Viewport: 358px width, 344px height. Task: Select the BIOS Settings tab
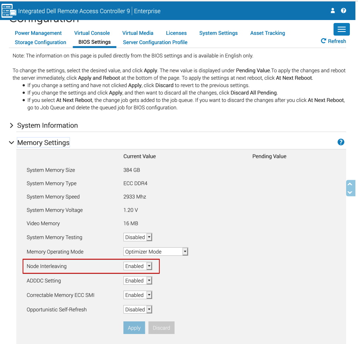coord(95,42)
